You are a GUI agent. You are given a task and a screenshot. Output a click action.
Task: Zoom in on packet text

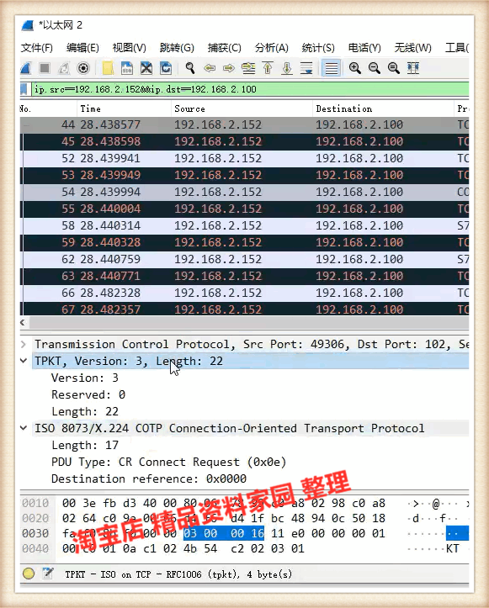[x=354, y=69]
